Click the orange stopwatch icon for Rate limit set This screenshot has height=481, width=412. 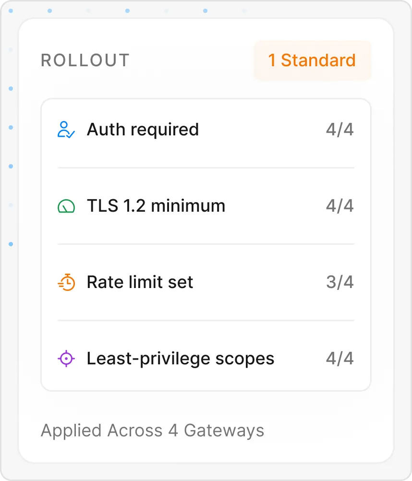pyautogui.click(x=66, y=282)
